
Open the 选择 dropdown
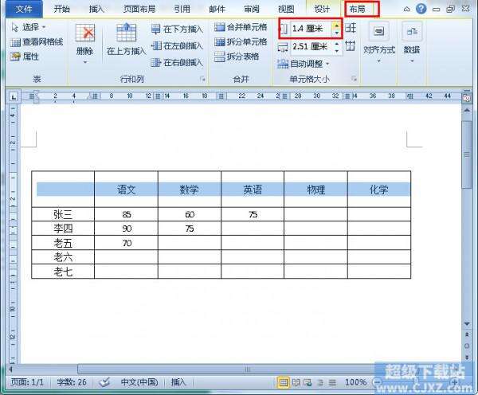pyautogui.click(x=29, y=27)
